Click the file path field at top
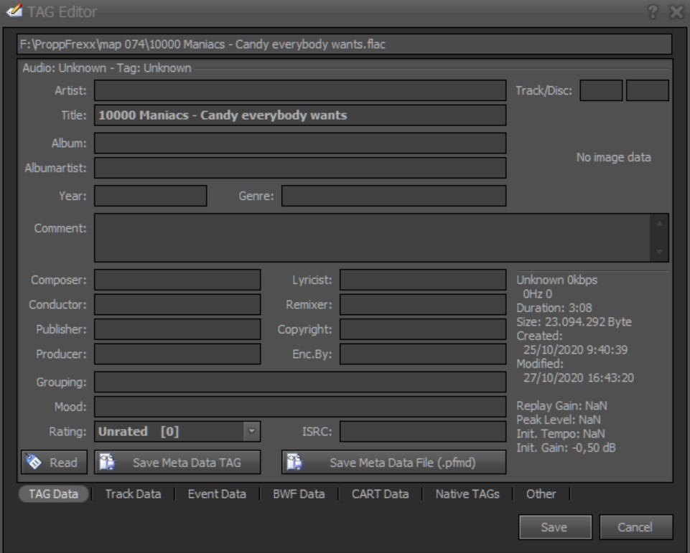Image resolution: width=690 pixels, height=553 pixels. [x=345, y=44]
